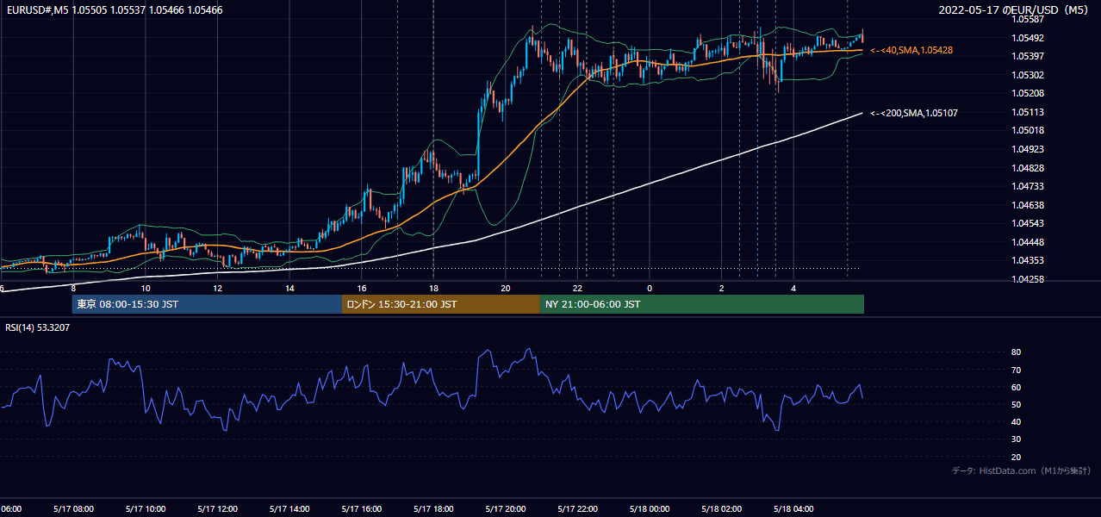1101x517 pixels.
Task: Click price axis label 1.05587
Action: point(1027,19)
